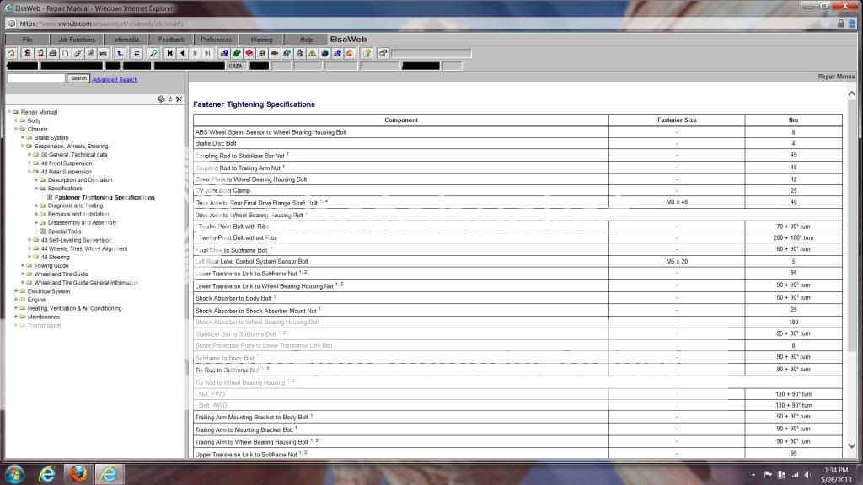Click the Home icon in the toolbar
The width and height of the screenshot is (863, 485).
(x=12, y=53)
